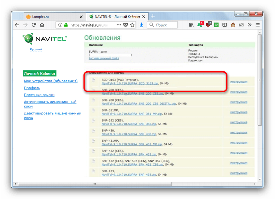Download NaviTel SUPRA_SCD_3163.zip file
The image size is (275, 199).
tap(130, 83)
